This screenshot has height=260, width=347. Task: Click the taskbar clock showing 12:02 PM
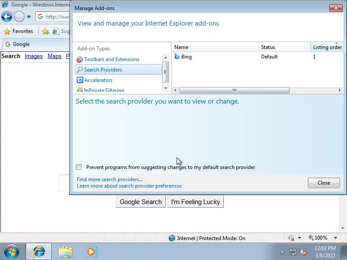tap(325, 252)
